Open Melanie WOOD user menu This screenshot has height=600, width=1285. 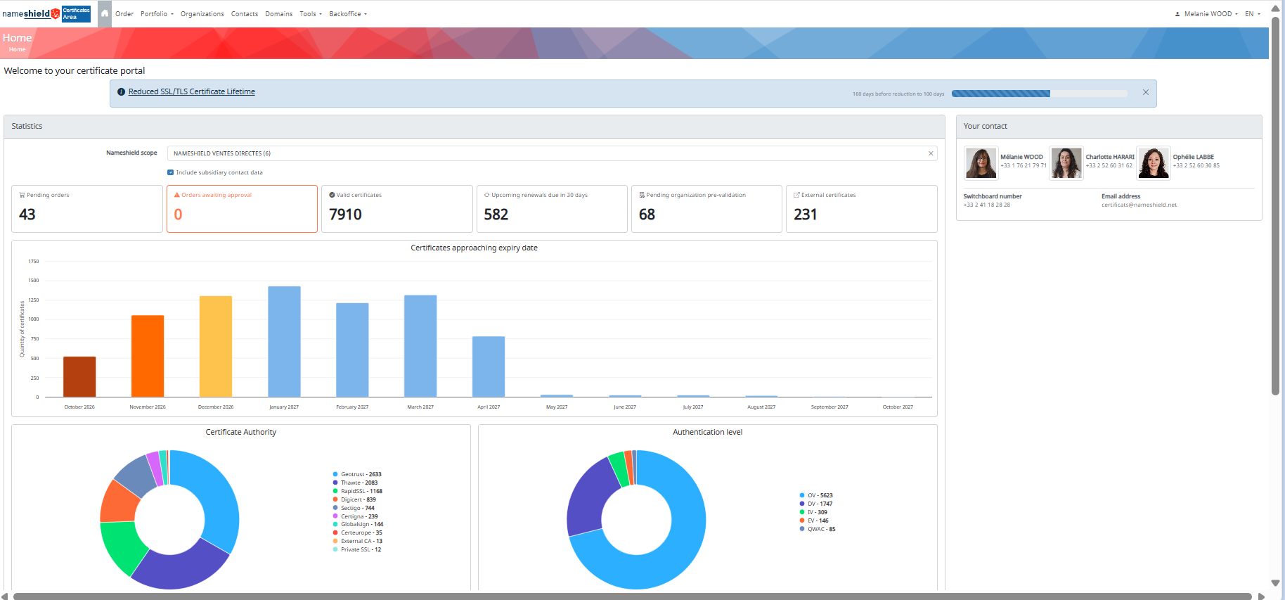(x=1206, y=14)
